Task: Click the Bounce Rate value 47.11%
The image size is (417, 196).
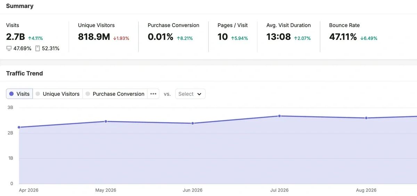Action: 343,37
